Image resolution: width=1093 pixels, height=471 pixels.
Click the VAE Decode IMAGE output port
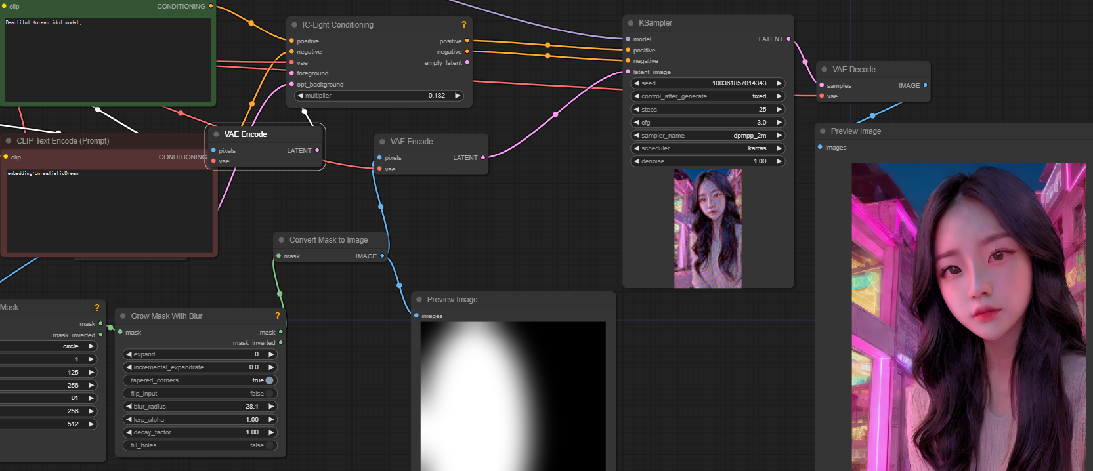[925, 85]
